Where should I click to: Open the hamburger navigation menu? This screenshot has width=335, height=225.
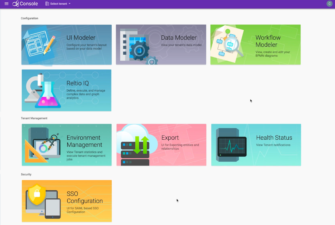pos(7,4)
